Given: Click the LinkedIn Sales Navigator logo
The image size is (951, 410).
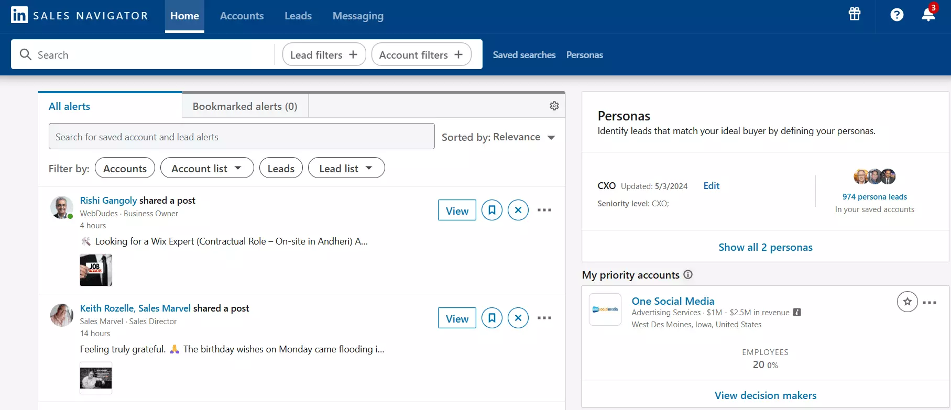Looking at the screenshot, I should tap(80, 15).
